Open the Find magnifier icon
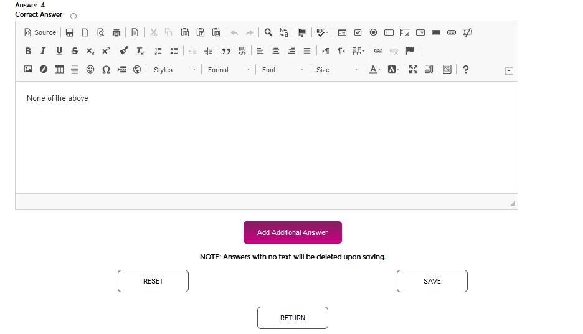 coord(268,32)
